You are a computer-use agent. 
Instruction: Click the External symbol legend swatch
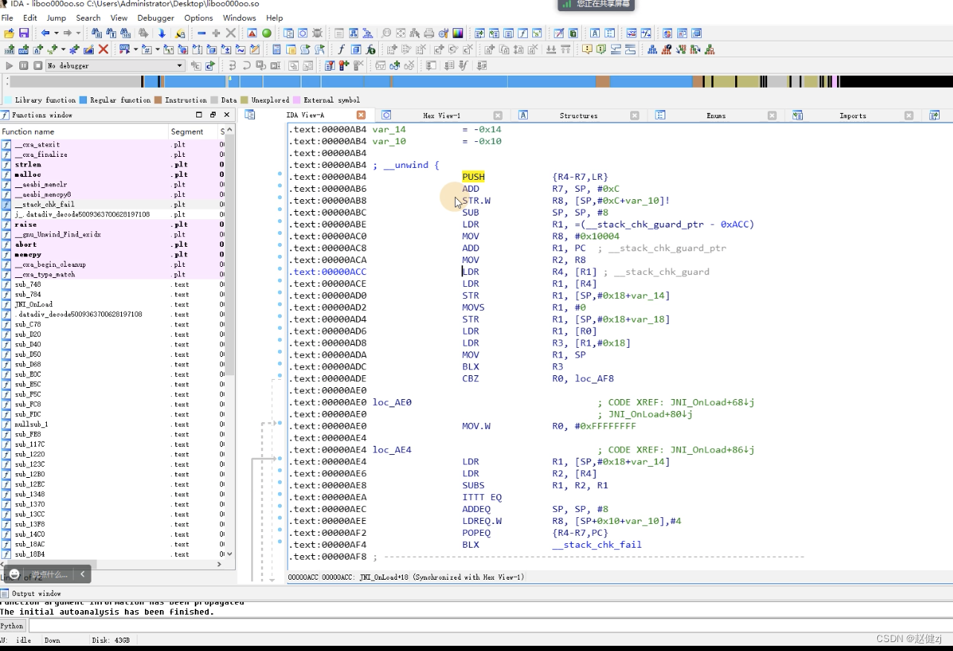(297, 100)
